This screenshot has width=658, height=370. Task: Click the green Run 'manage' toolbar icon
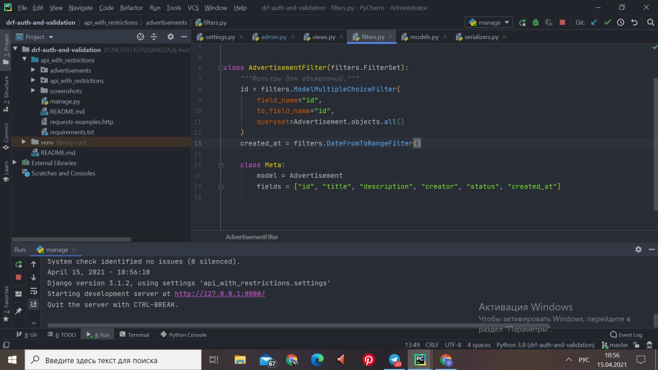tap(522, 23)
